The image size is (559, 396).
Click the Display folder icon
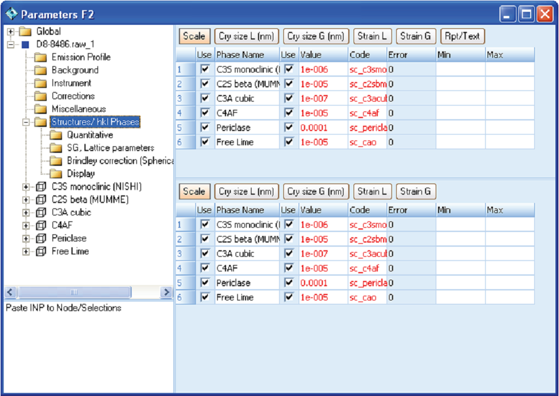[56, 174]
